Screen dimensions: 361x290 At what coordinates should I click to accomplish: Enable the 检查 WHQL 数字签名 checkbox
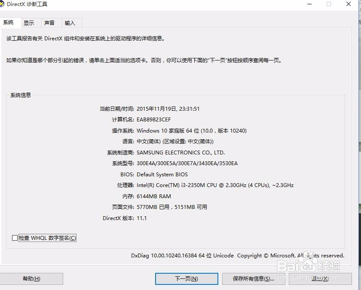point(15,238)
